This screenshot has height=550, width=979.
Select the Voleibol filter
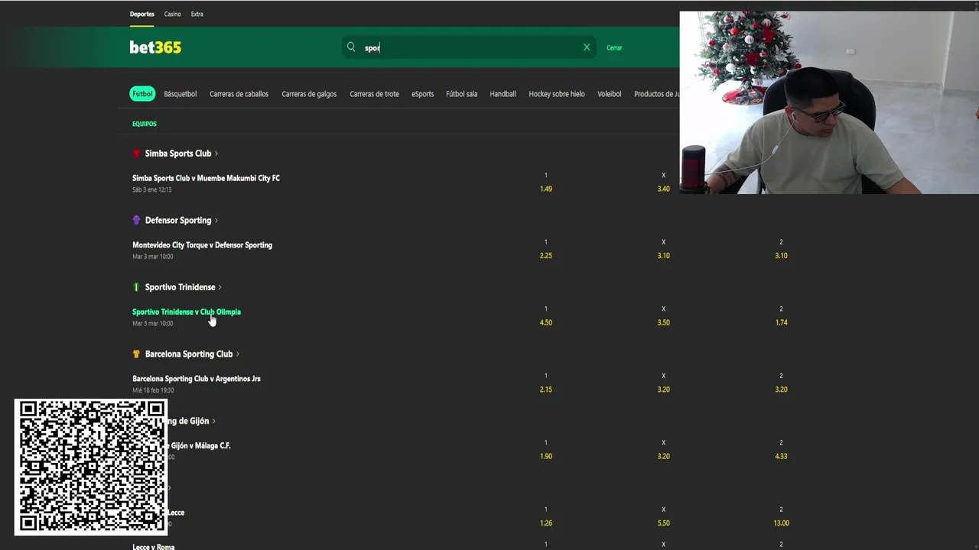click(610, 94)
